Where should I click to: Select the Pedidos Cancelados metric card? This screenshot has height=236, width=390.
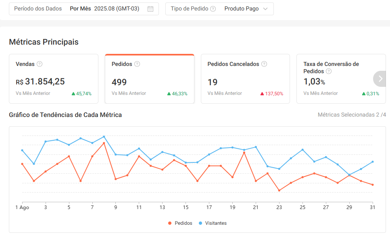pos(245,78)
